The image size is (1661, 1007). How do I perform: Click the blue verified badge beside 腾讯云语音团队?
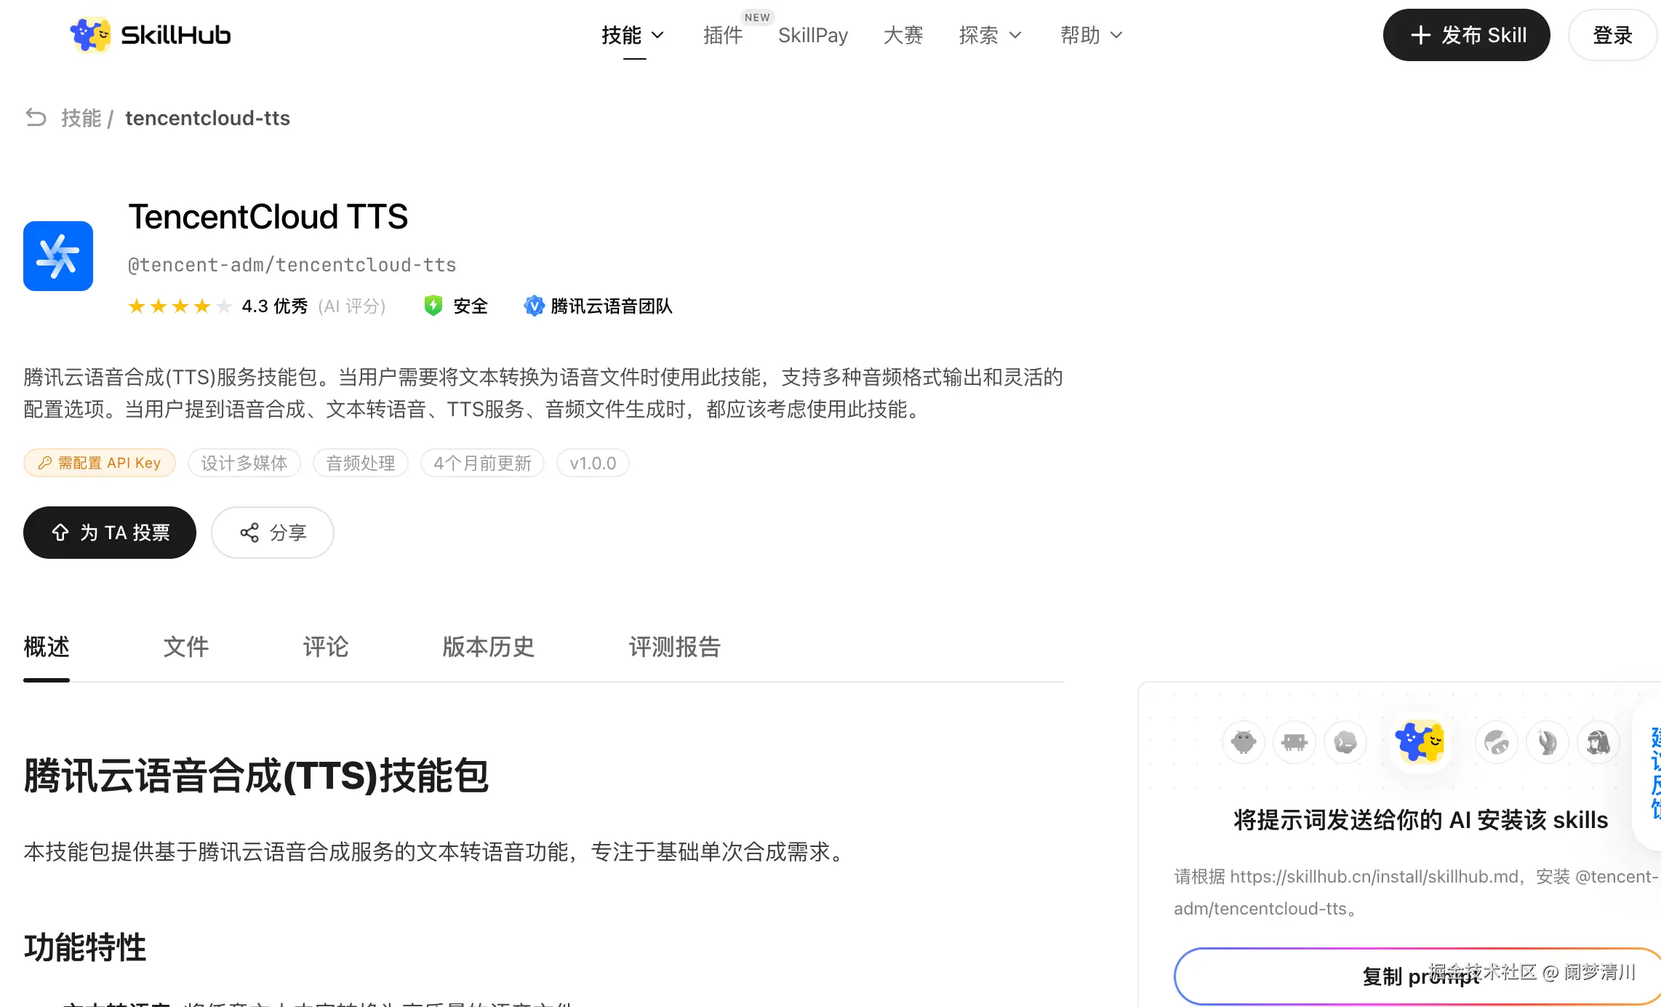coord(534,306)
